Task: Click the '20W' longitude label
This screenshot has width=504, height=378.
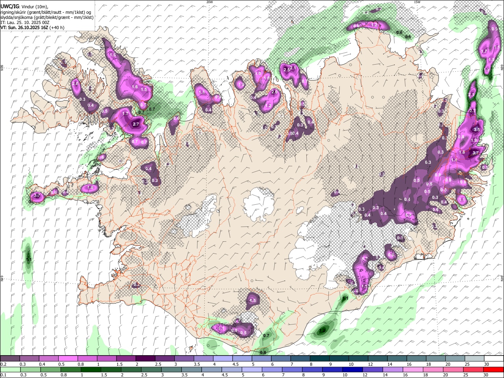Action: pos(209,2)
